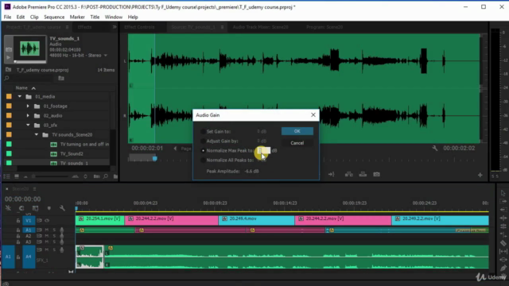Click OK in the Audio Gain dialog
The width and height of the screenshot is (509, 286).
tap(297, 131)
